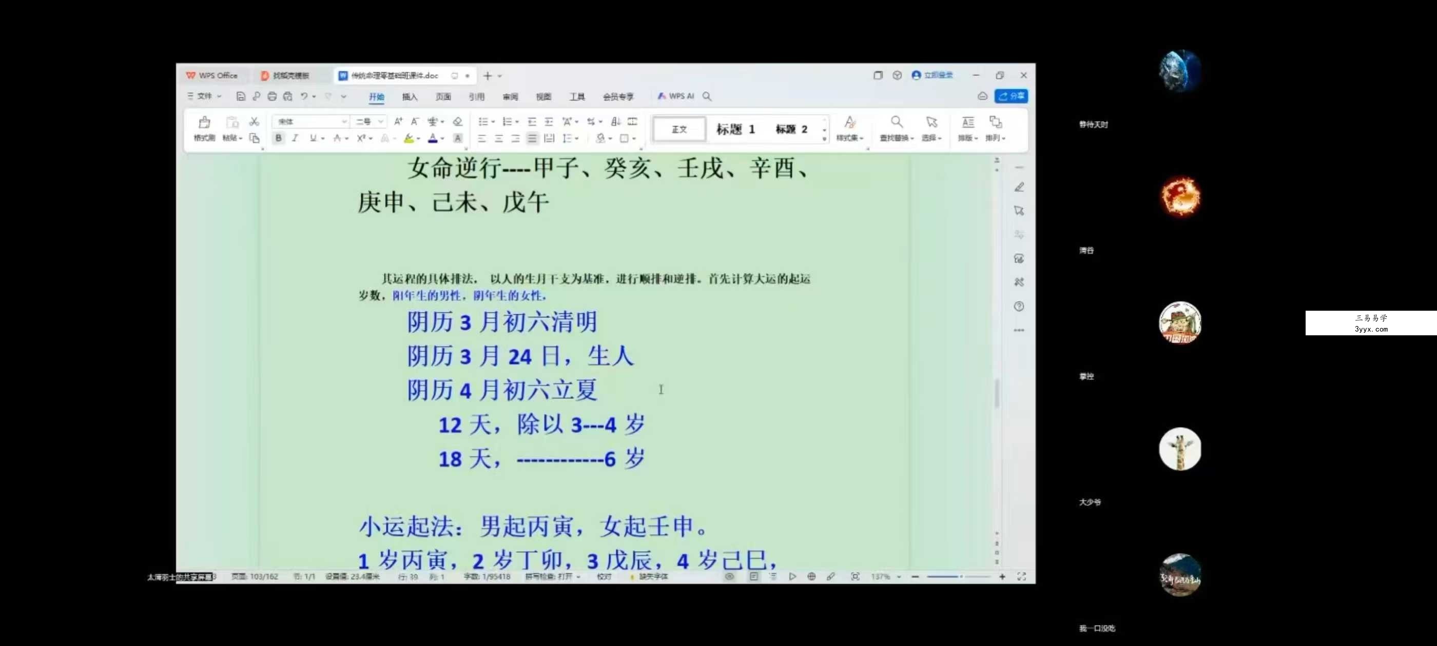Open cloud sync icon beside Share button
This screenshot has width=1437, height=646.
pos(982,96)
